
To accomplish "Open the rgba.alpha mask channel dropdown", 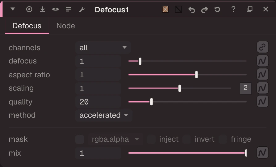I will [115, 140].
